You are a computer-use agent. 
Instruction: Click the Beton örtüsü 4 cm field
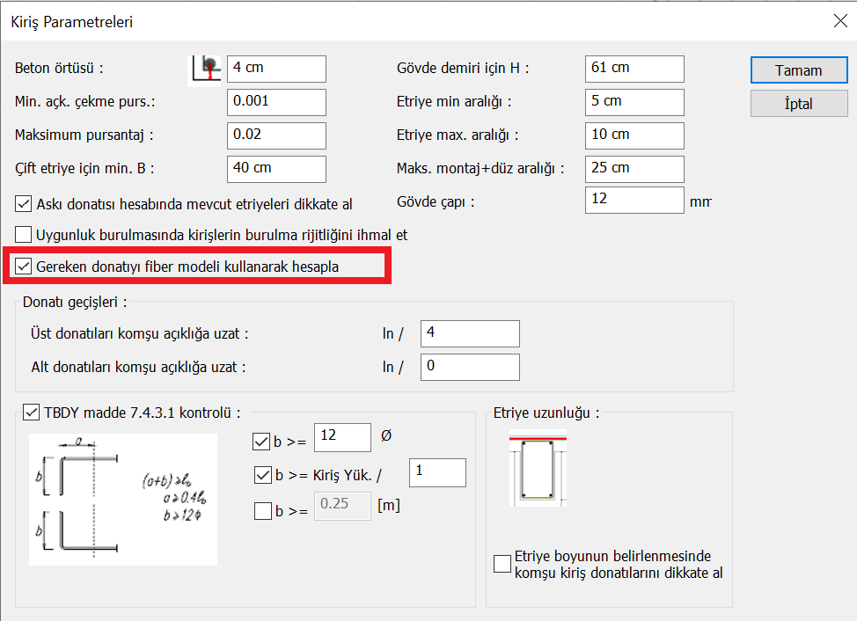[x=275, y=69]
